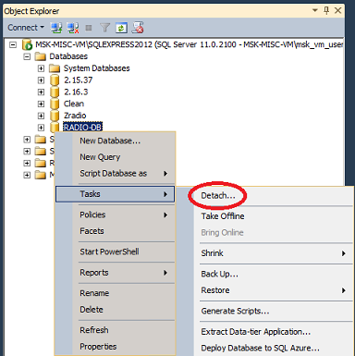Expand the Clean database node

[x=41, y=104]
